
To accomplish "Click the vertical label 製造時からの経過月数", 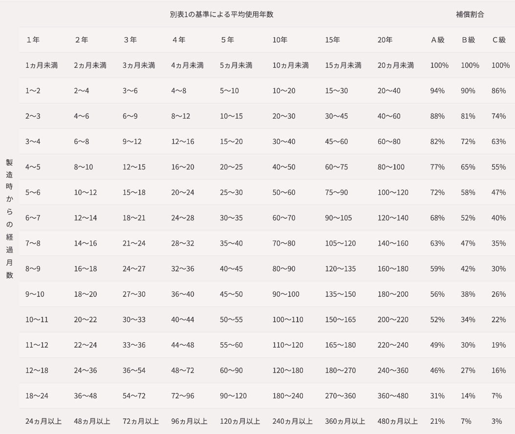I will click(x=9, y=219).
